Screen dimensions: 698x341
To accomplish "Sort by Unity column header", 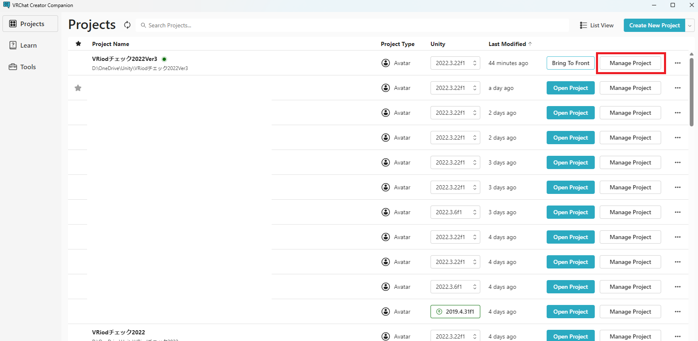I will 438,44.
